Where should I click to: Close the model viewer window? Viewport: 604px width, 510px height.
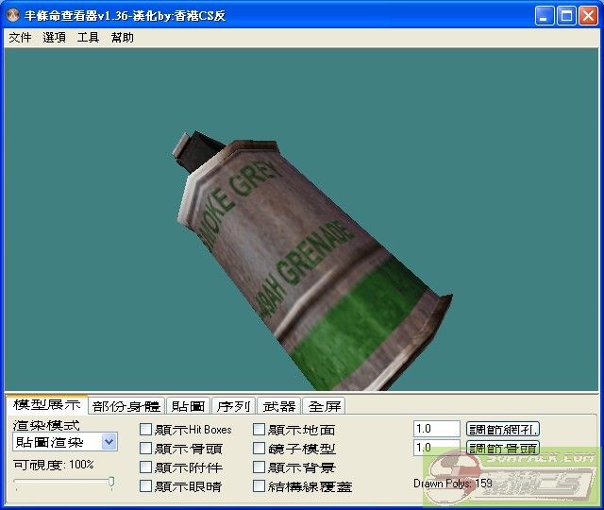588,16
